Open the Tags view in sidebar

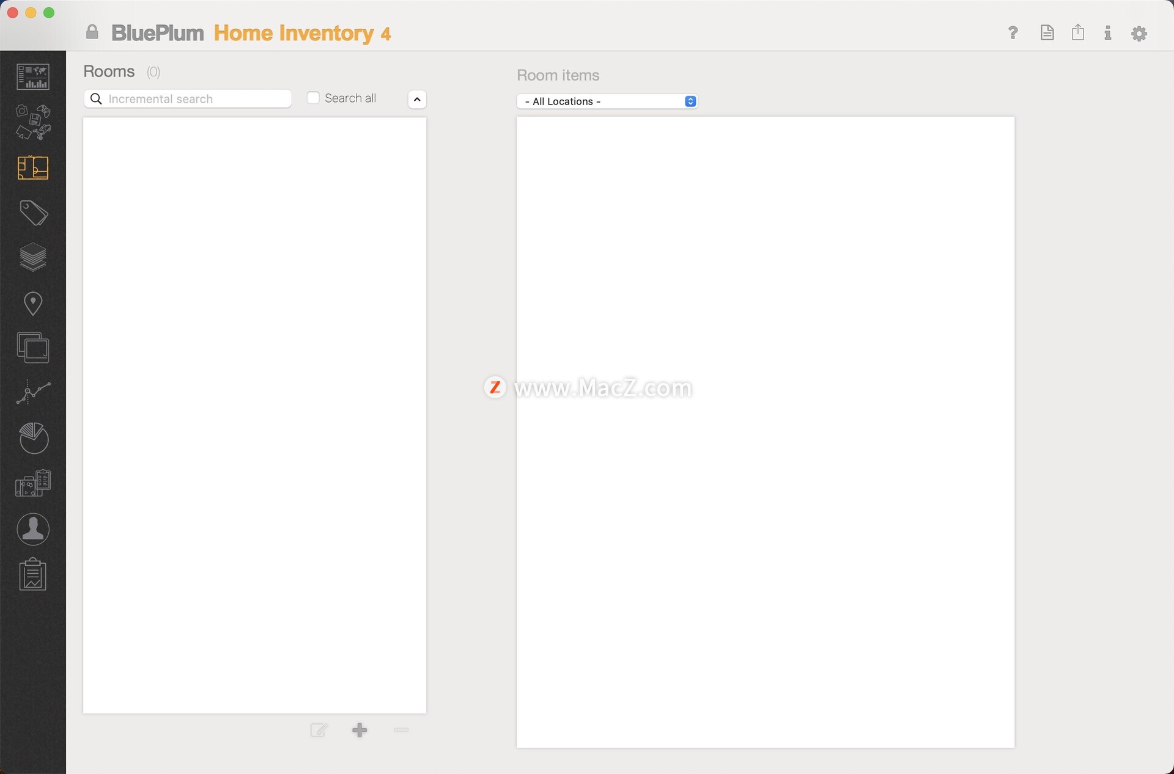tap(33, 213)
